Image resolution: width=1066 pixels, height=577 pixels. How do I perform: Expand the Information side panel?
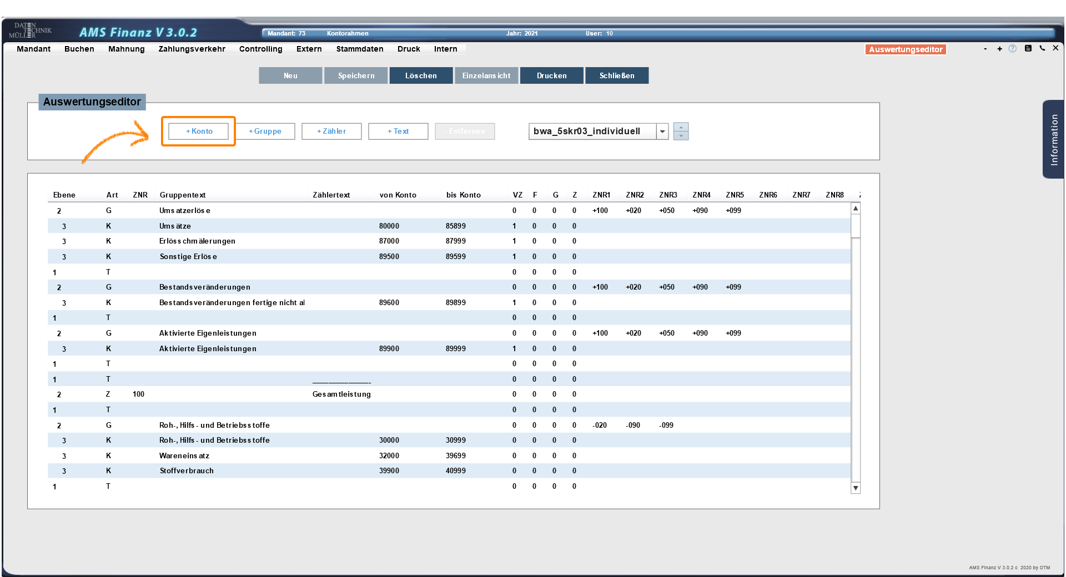1054,139
